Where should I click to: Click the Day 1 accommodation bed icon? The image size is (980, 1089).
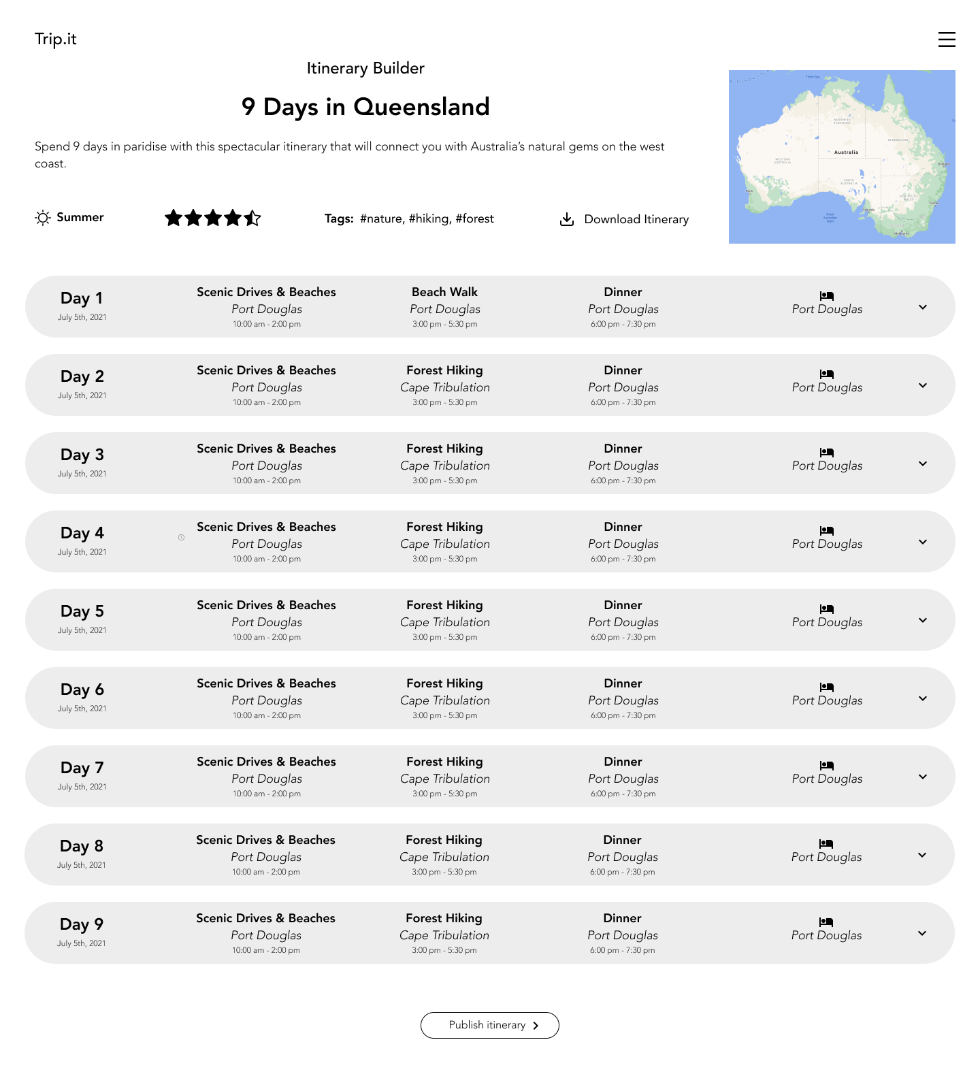point(827,295)
